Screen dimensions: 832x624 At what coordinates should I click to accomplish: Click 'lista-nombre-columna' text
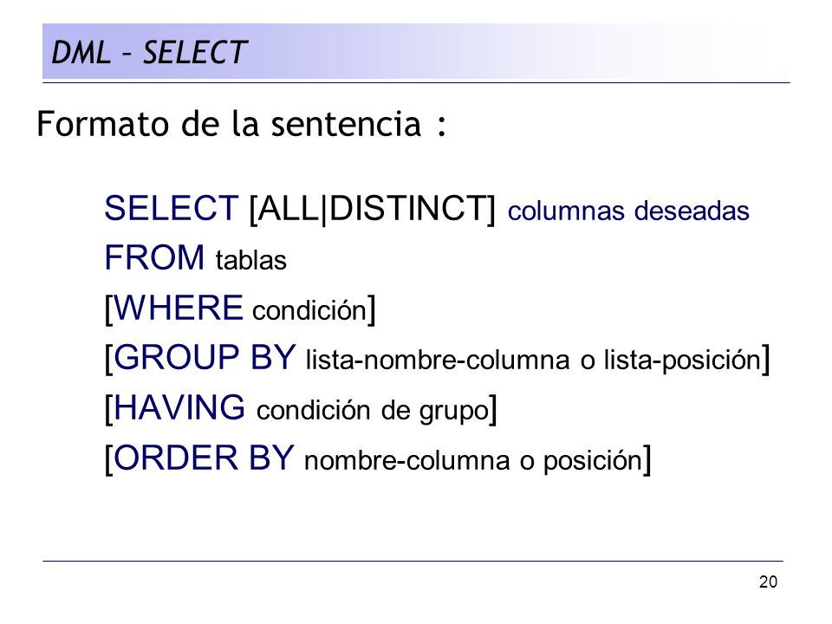tap(438, 361)
